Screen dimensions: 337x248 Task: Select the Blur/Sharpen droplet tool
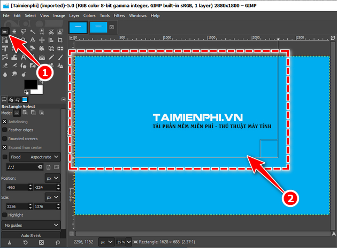(5, 74)
